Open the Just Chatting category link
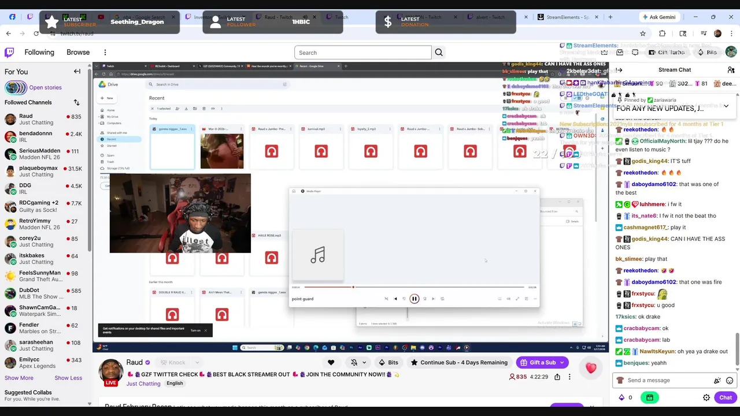740x416 pixels. [143, 384]
